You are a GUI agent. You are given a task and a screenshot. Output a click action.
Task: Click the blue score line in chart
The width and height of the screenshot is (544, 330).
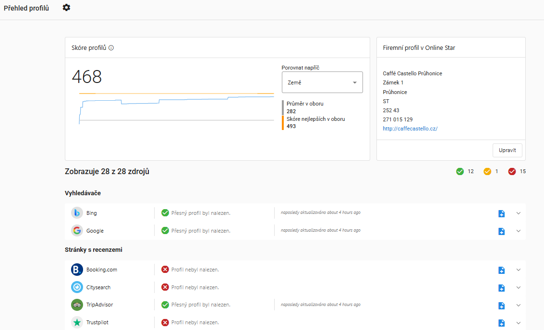coord(192,100)
